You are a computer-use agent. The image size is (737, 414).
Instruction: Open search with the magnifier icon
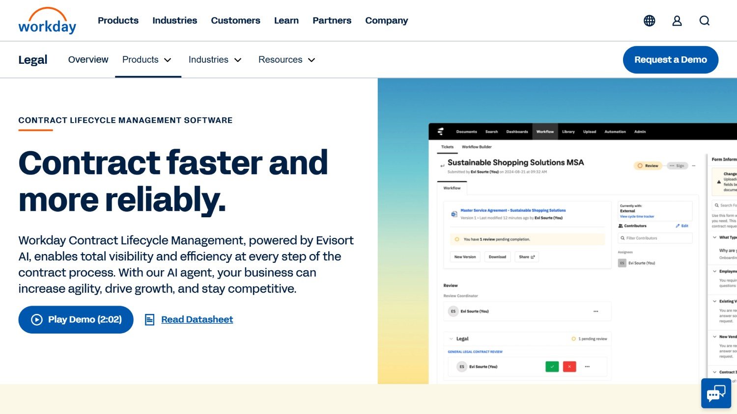click(x=705, y=21)
